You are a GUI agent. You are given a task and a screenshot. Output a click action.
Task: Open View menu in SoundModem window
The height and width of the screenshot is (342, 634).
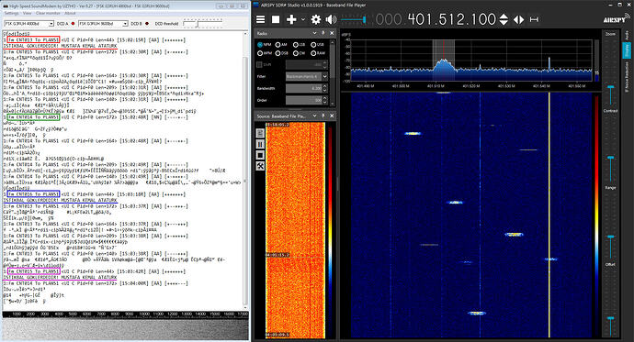(x=27, y=14)
